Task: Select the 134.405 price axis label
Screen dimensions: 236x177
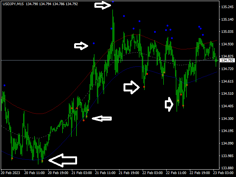Action: [227, 106]
